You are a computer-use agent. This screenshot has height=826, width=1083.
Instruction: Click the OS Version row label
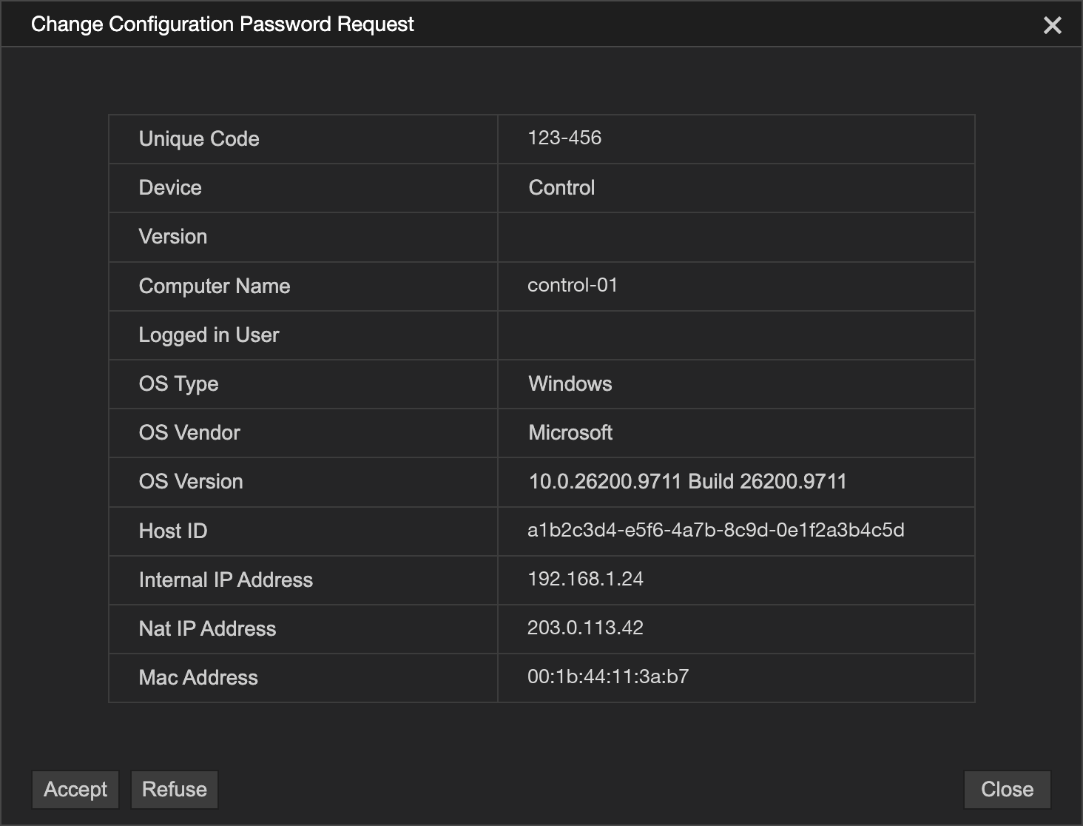[x=191, y=482]
